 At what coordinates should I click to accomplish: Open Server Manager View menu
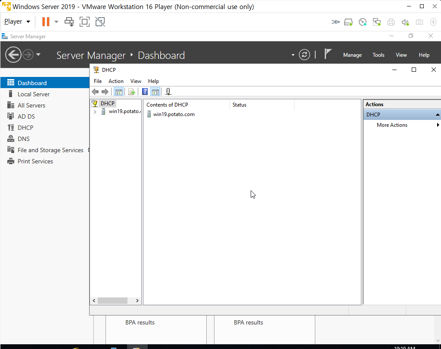401,55
